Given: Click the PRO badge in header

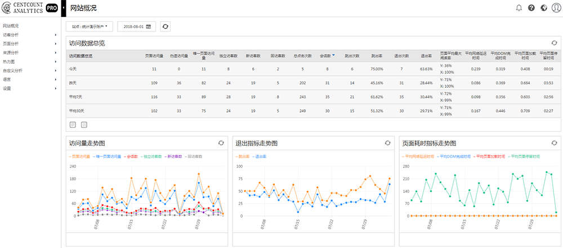Looking at the screenshot, I should pos(52,8).
